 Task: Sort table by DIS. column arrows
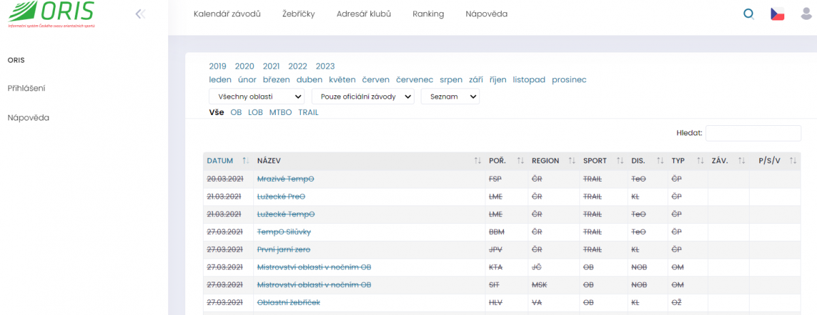pos(660,161)
